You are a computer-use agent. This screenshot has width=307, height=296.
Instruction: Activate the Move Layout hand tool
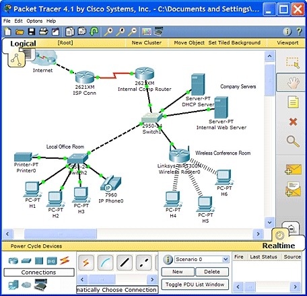click(x=293, y=83)
